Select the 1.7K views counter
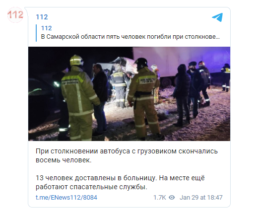The image size is (258, 218). coord(160,197)
